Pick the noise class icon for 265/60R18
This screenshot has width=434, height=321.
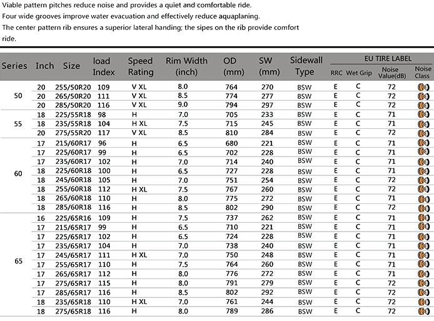pos(423,199)
